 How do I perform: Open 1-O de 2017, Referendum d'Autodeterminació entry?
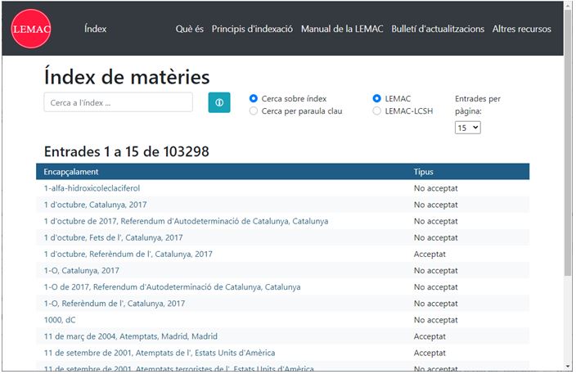(172, 287)
